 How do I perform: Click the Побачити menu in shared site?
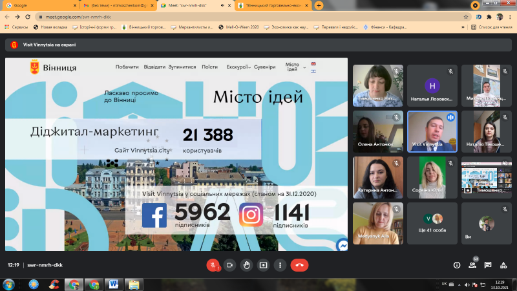[x=127, y=67]
